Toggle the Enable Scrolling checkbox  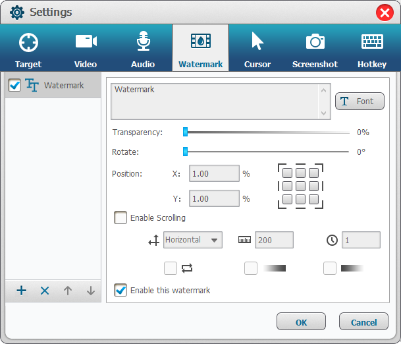coord(121,218)
